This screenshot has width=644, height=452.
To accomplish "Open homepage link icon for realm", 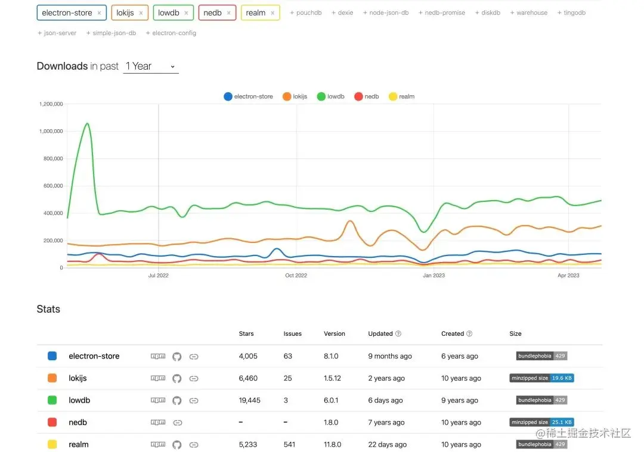I will tap(194, 445).
